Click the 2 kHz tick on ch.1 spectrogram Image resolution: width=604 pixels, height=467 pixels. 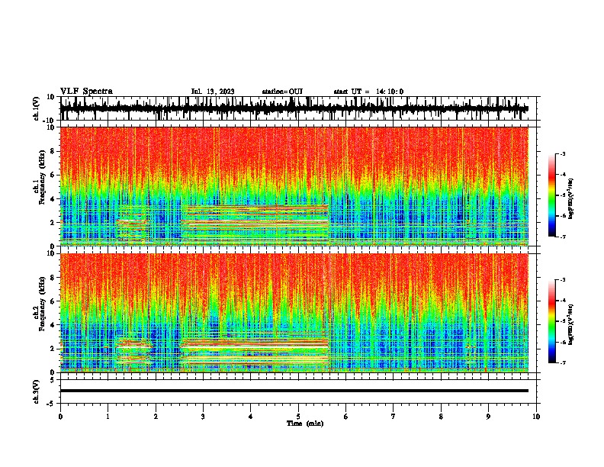point(53,223)
